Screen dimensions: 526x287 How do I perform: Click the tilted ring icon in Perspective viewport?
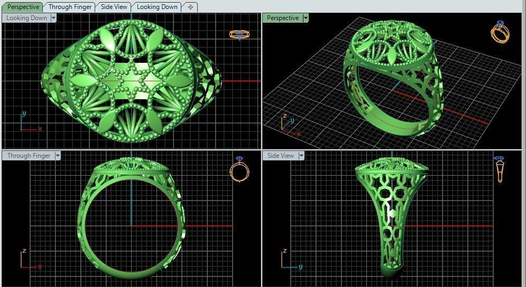(500, 32)
